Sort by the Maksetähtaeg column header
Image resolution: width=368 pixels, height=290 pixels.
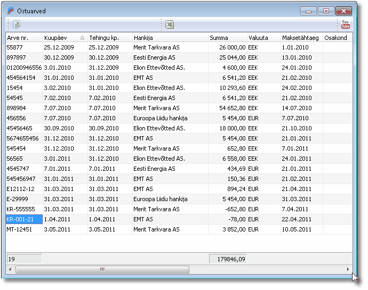301,38
